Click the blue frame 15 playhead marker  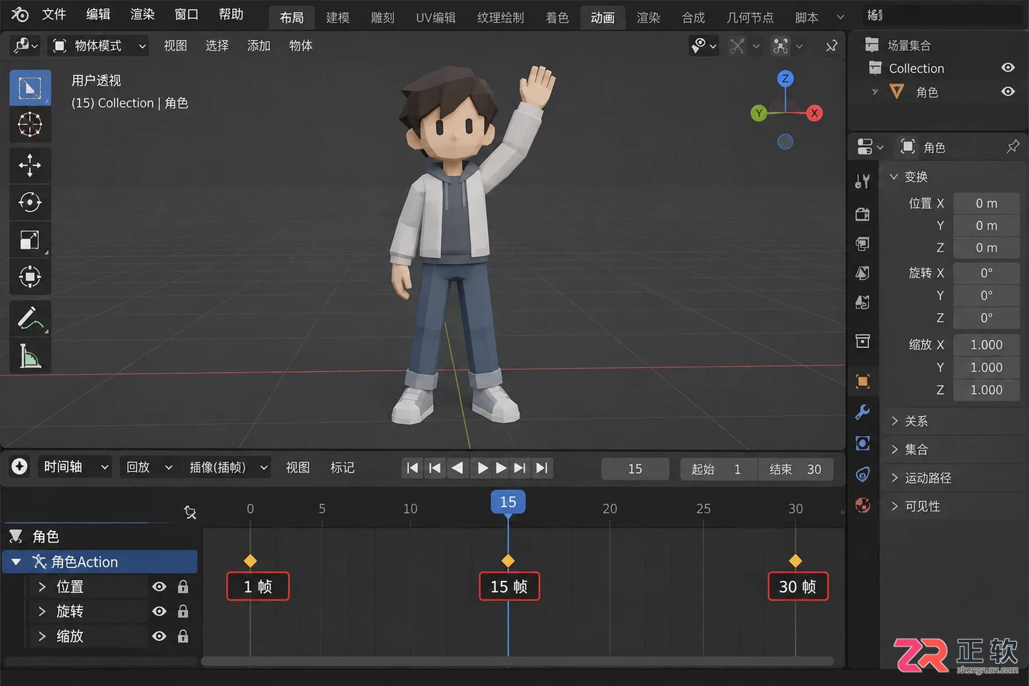coord(508,502)
